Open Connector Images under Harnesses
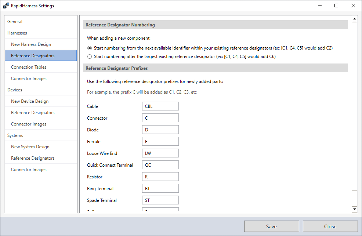Image resolution: width=362 pixels, height=236 pixels. (x=41, y=79)
